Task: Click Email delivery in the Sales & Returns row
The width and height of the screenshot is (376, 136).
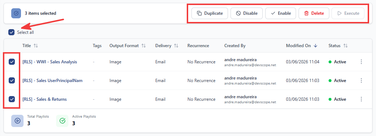Action: pos(160,99)
